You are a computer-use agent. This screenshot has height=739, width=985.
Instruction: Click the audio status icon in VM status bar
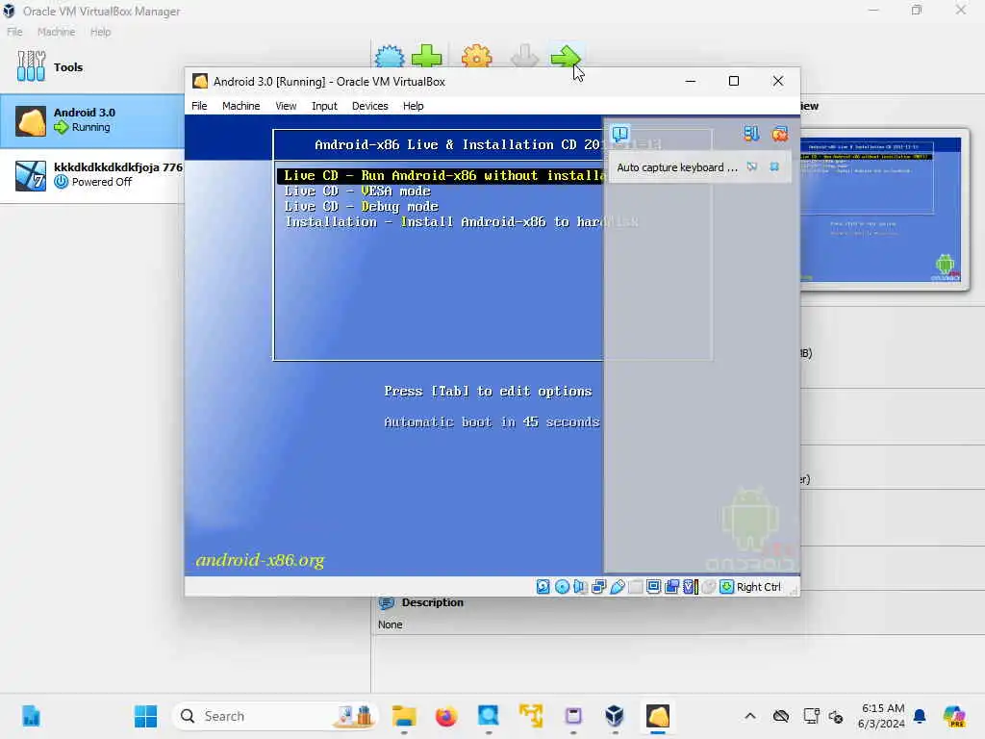(x=580, y=586)
